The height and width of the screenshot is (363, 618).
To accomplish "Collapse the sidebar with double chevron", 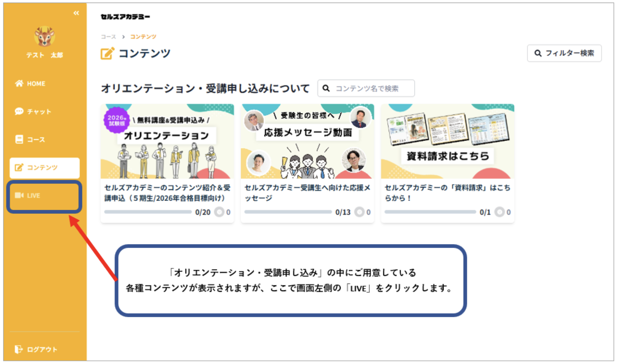I will point(76,13).
